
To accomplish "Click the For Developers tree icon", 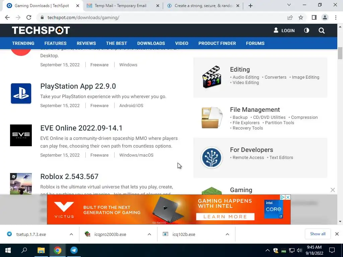I will [x=212, y=158].
